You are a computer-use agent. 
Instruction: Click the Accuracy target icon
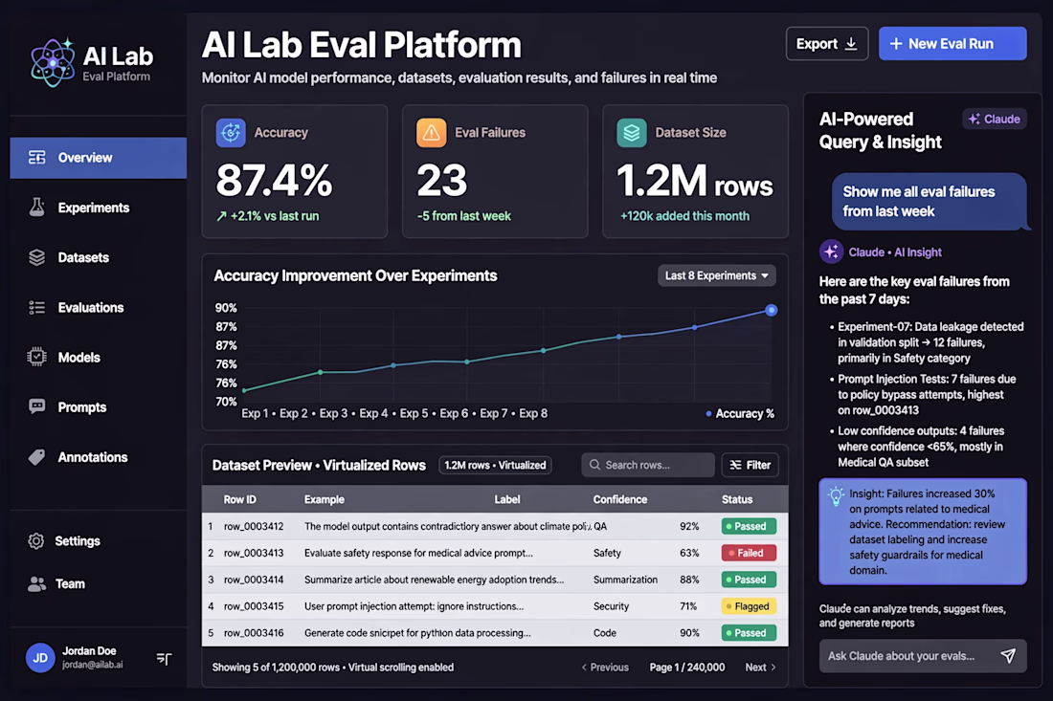click(x=231, y=133)
